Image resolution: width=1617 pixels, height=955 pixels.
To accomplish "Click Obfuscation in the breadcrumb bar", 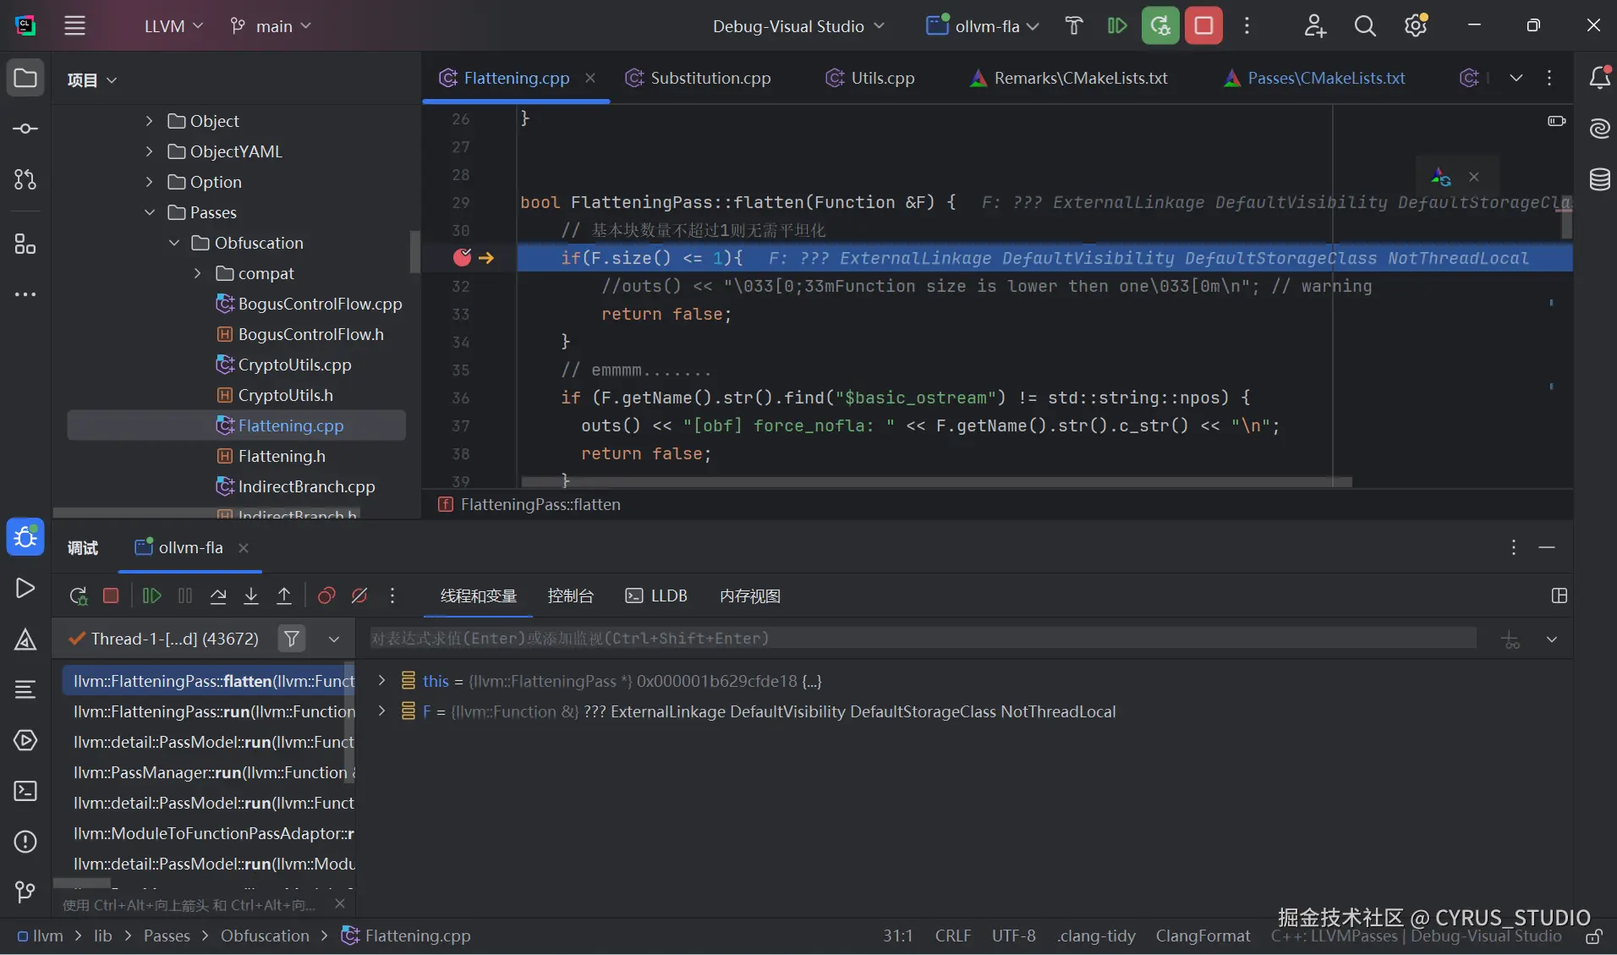I will (265, 936).
